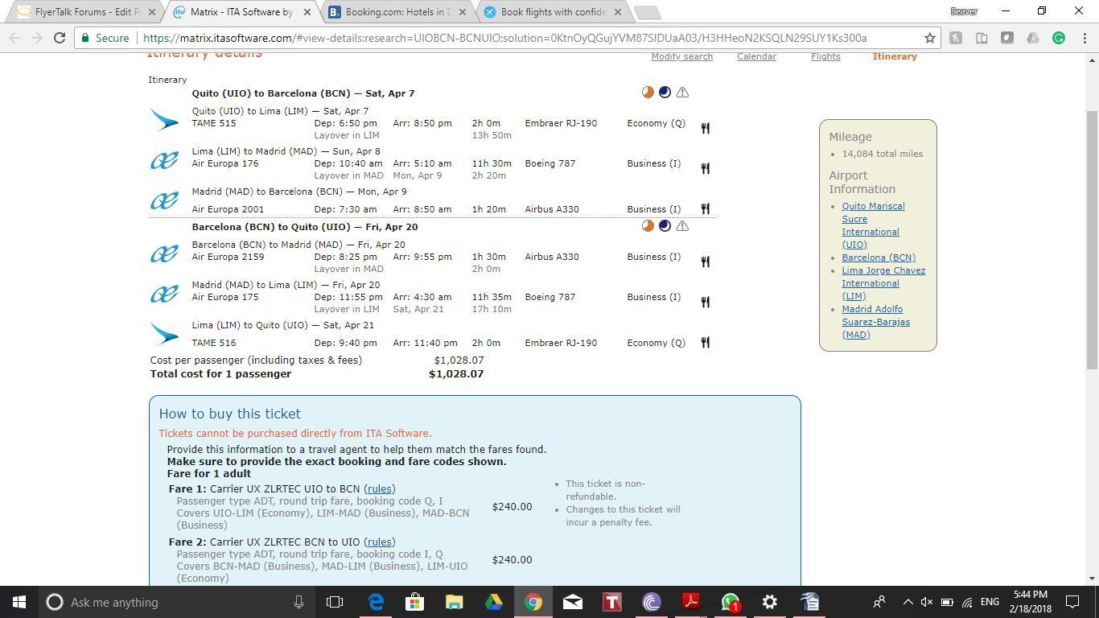Open Google Drive from the taskbar

tap(493, 602)
